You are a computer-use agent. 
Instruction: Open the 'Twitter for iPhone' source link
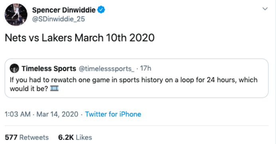(x=113, y=114)
